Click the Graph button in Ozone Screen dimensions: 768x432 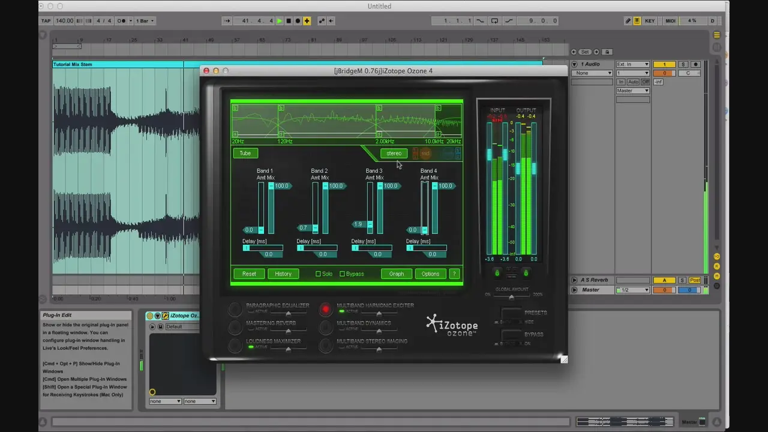pos(397,274)
